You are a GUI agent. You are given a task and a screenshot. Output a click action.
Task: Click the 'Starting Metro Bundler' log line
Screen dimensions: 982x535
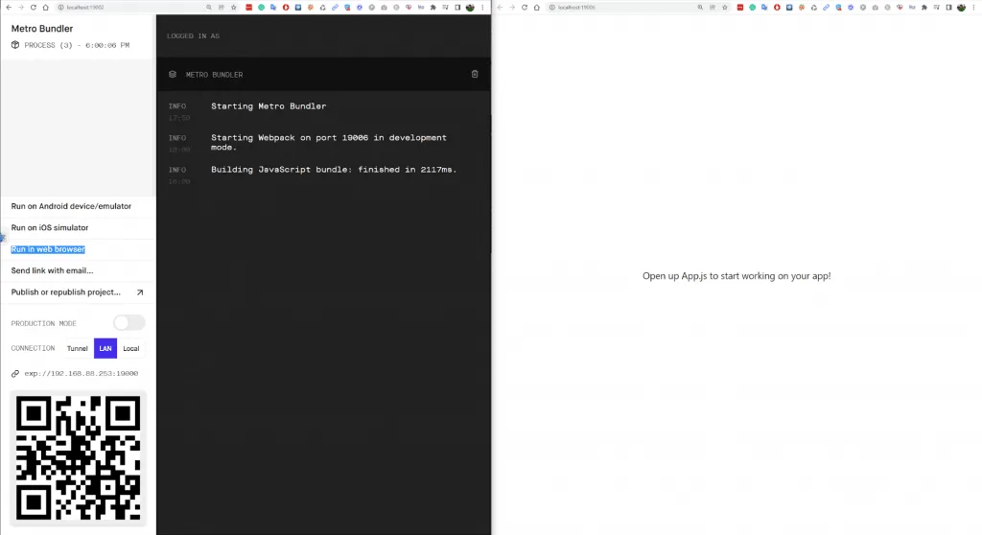[269, 106]
